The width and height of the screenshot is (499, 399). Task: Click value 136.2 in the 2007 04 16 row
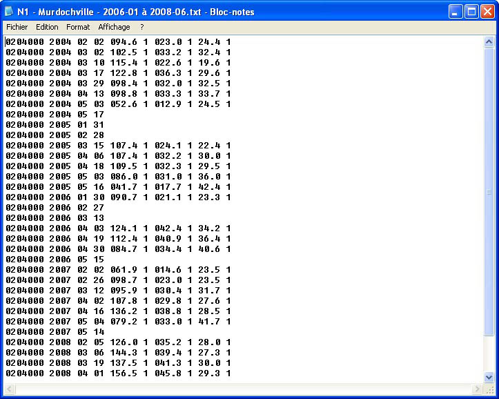coord(124,311)
